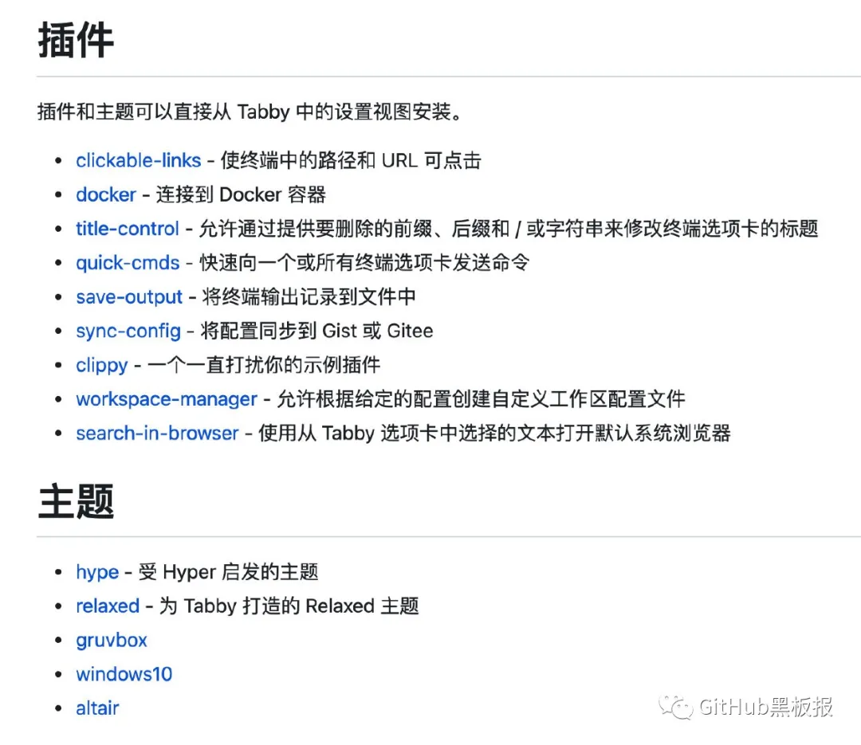Image resolution: width=861 pixels, height=745 pixels.
Task: Click the GitHub黑板报 watermark text
Action: point(766,707)
